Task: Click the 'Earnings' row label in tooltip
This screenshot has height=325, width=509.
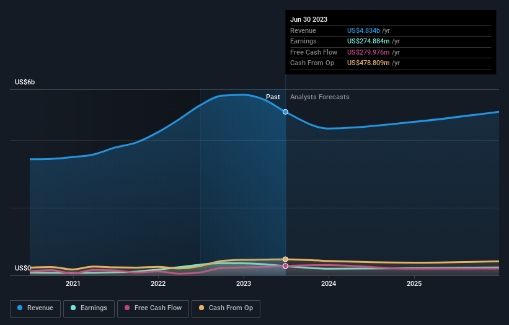Action: 303,41
